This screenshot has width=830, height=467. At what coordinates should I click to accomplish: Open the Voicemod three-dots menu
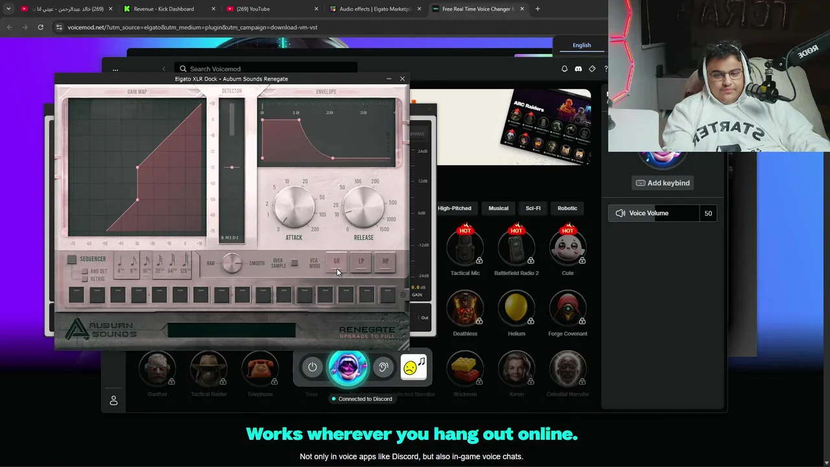coord(115,69)
